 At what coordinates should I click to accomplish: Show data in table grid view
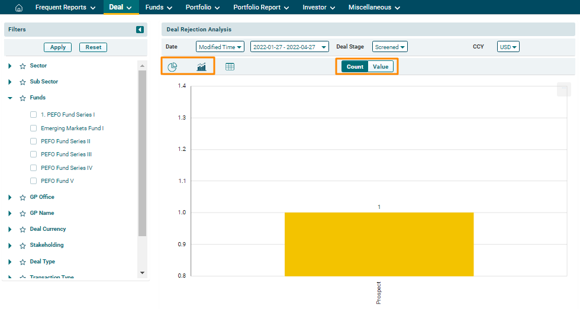point(230,67)
